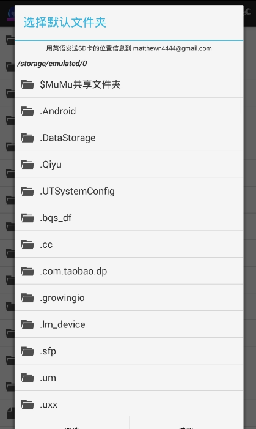The image size is (256, 429).
Task: Open the .Android folder by its name
Action: pyautogui.click(x=58, y=111)
